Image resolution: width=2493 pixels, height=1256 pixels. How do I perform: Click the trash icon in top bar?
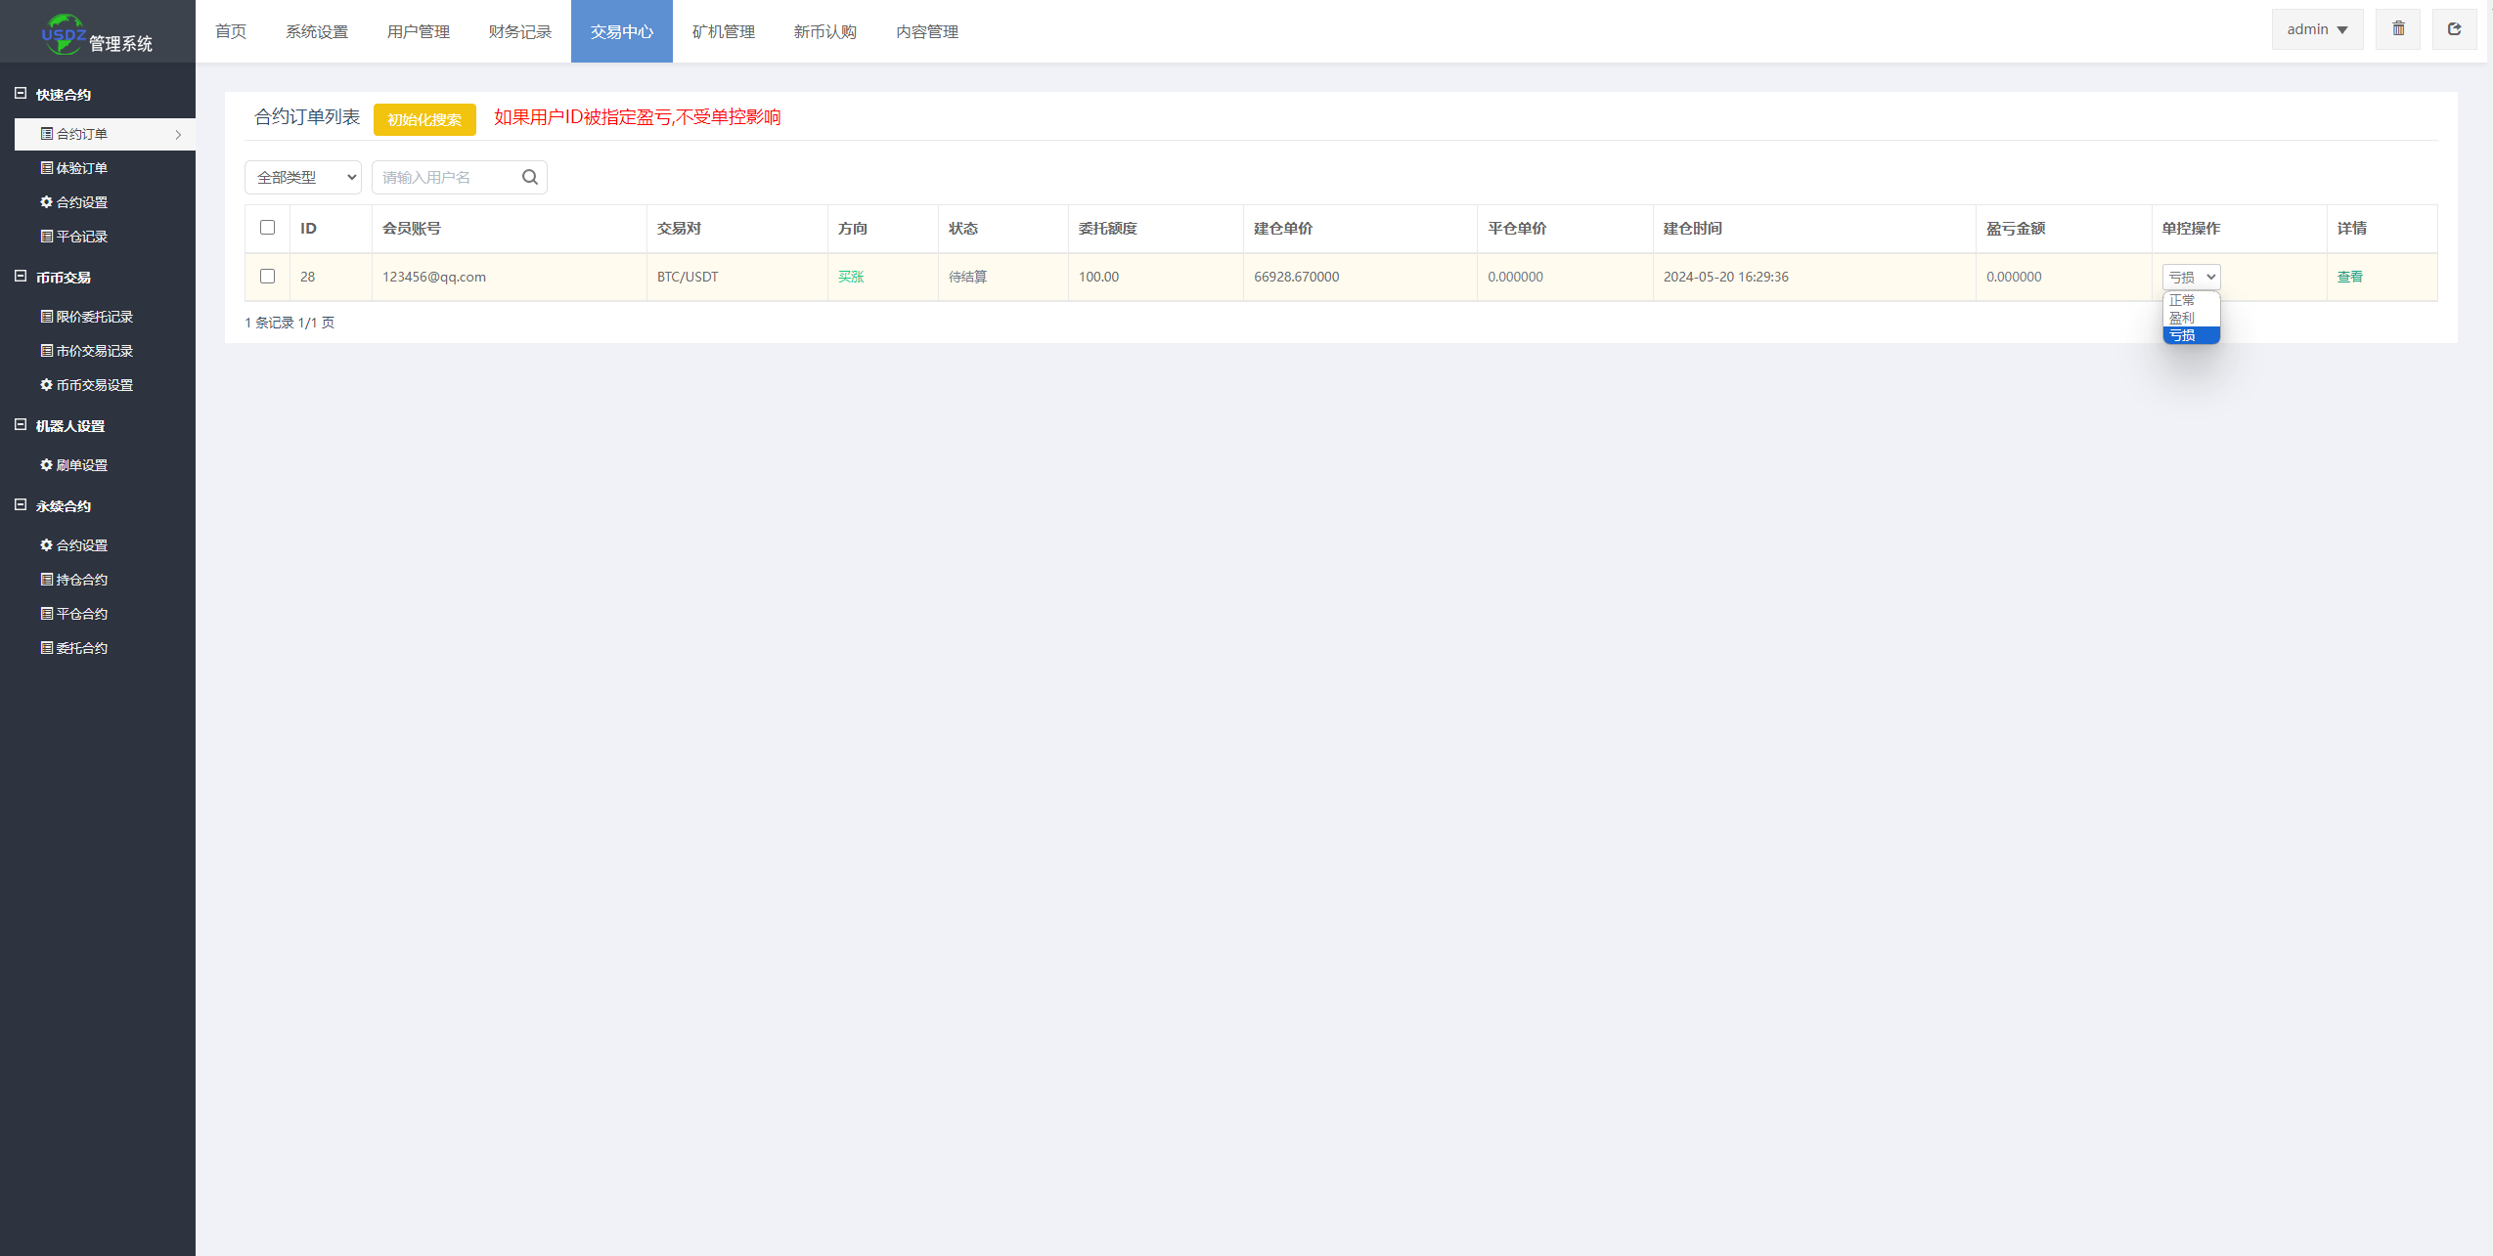tap(2397, 29)
